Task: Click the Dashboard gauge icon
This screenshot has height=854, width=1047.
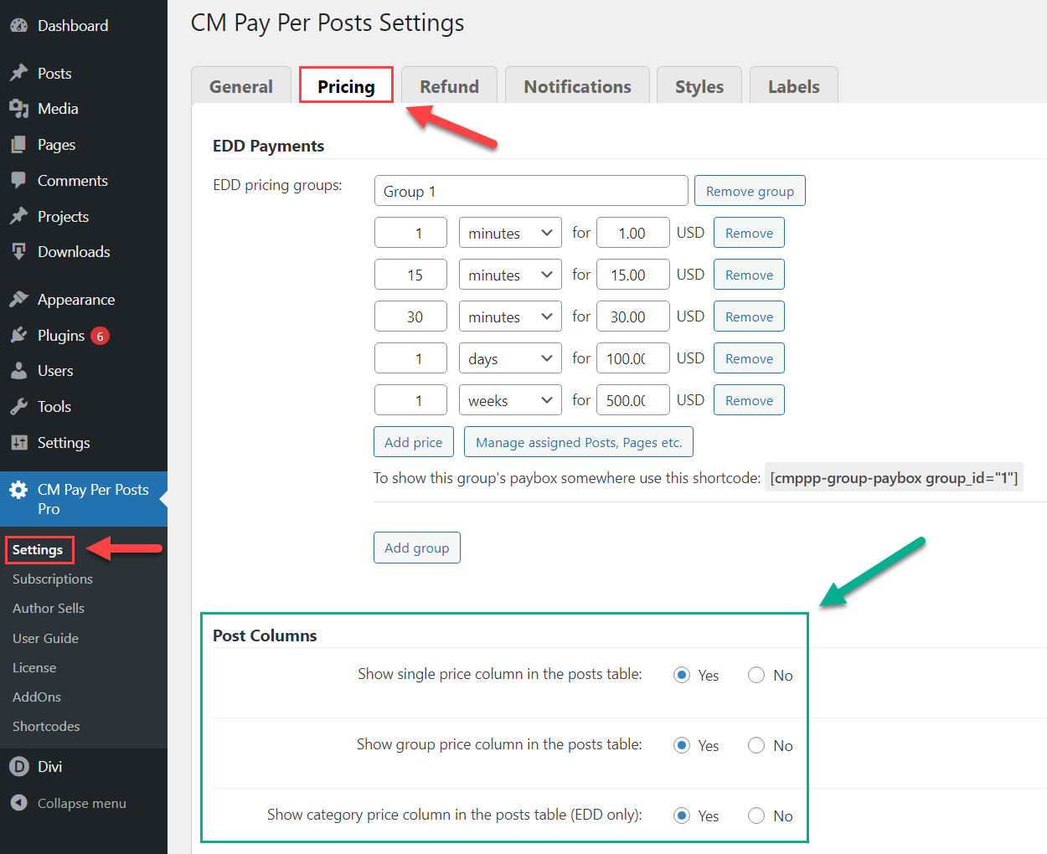Action: [x=18, y=26]
